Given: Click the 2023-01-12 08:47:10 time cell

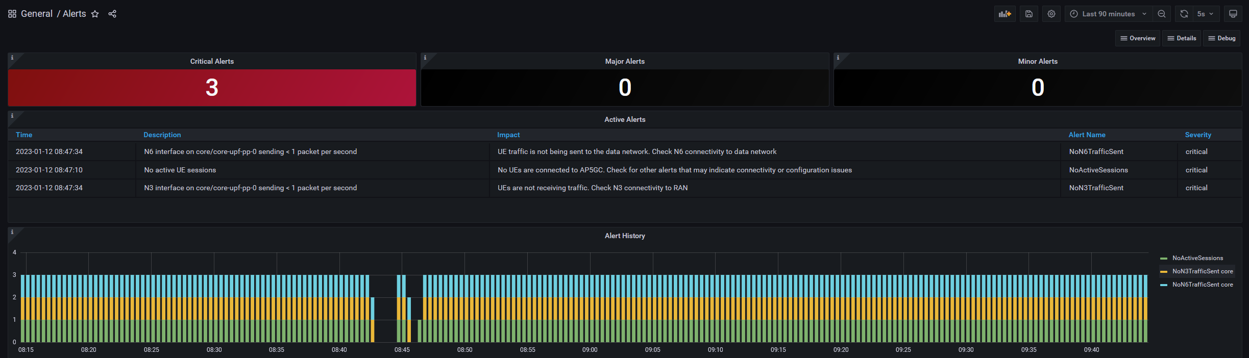Looking at the screenshot, I should click(71, 170).
